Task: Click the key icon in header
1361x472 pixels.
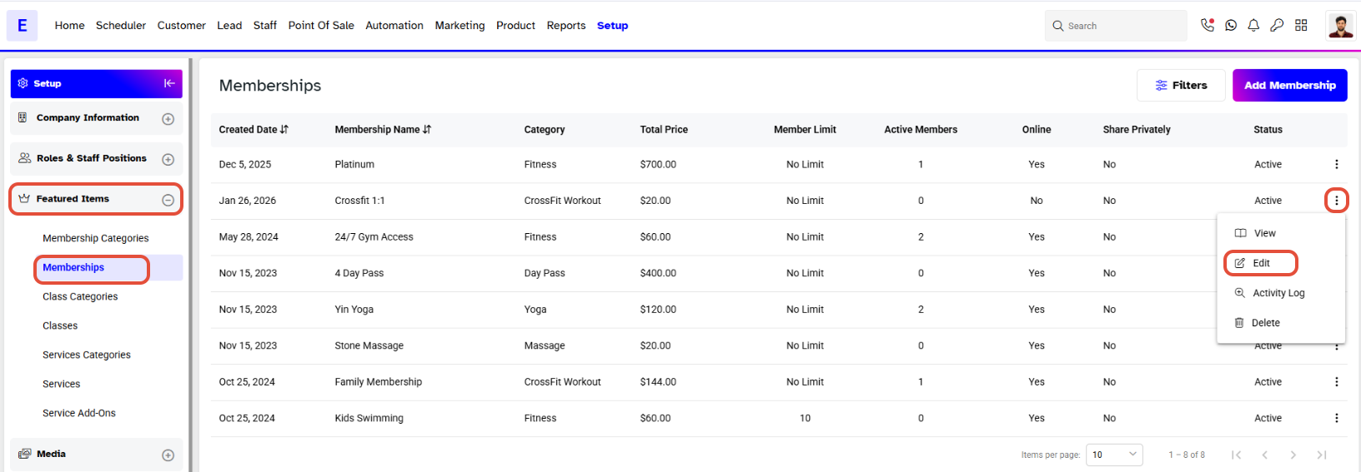Action: 1277,26
